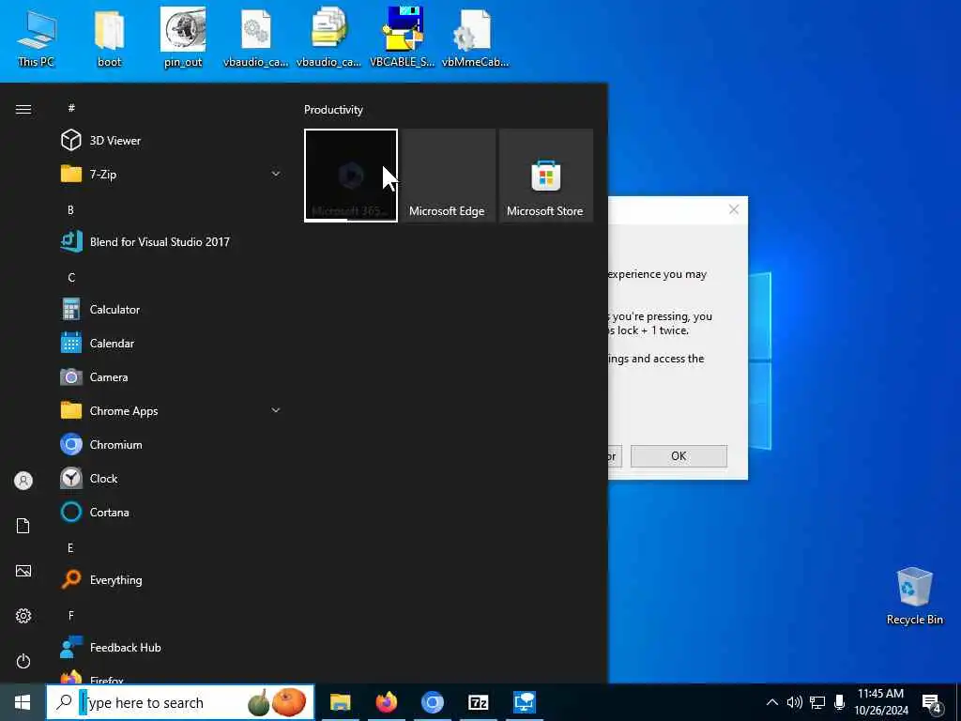Expand the Start menu hamburger navigation
Viewport: 961px width, 721px height.
pos(23,109)
